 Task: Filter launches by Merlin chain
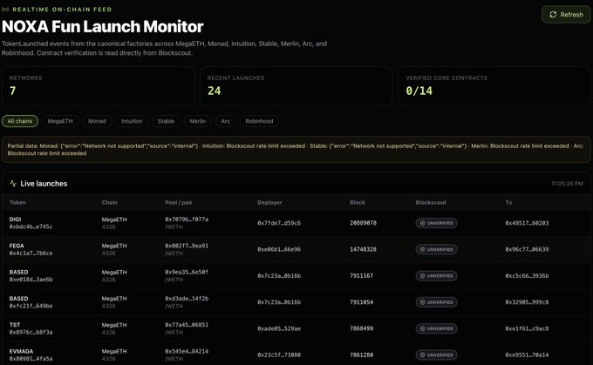click(x=197, y=121)
